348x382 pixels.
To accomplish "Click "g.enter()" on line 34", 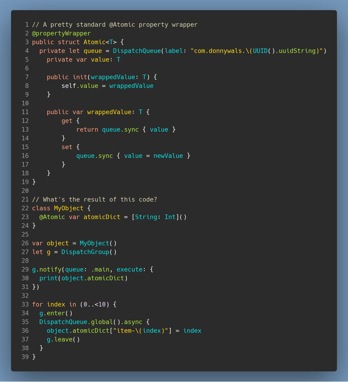I will click(x=56, y=314).
